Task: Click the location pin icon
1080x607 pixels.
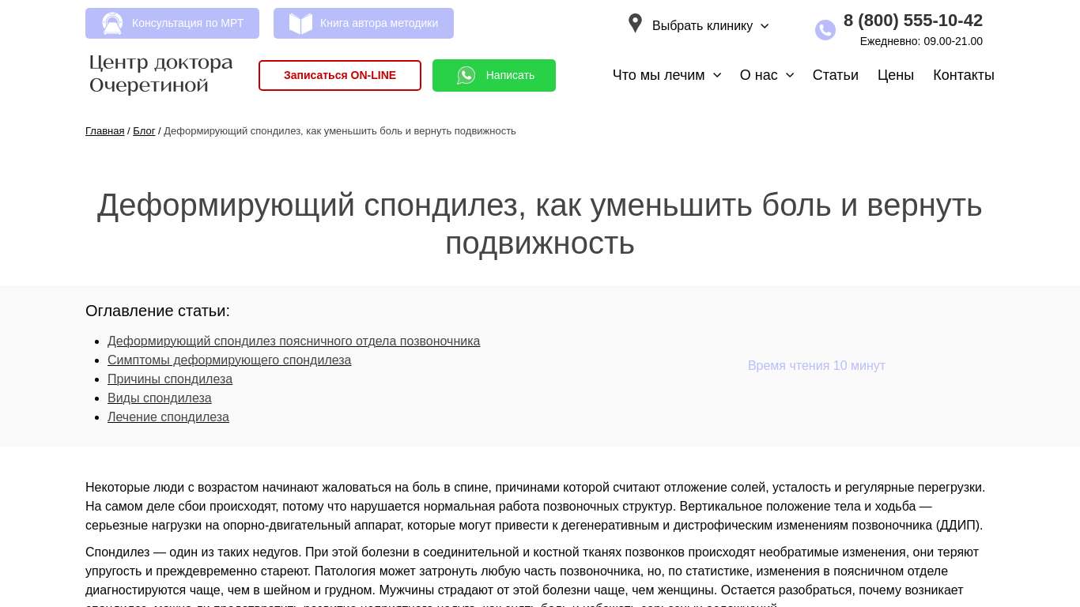Action: click(x=635, y=24)
